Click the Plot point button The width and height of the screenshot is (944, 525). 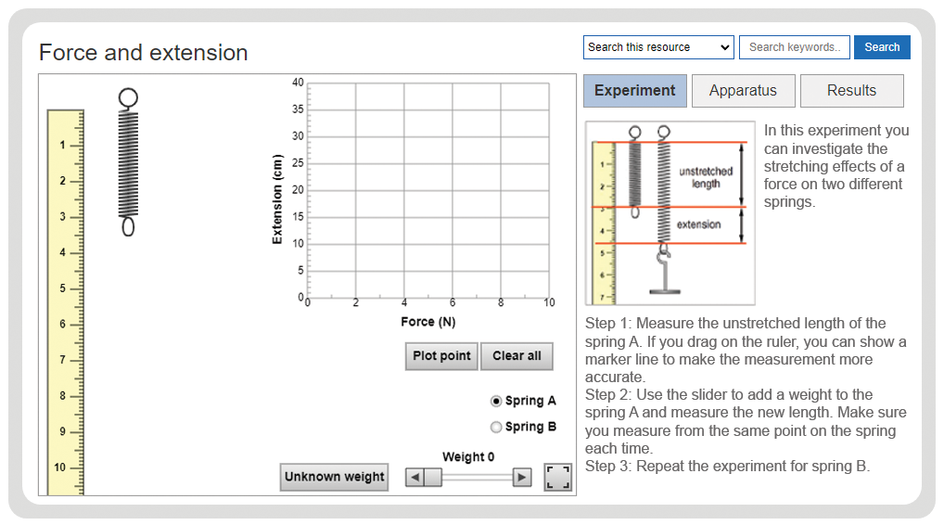[442, 356]
